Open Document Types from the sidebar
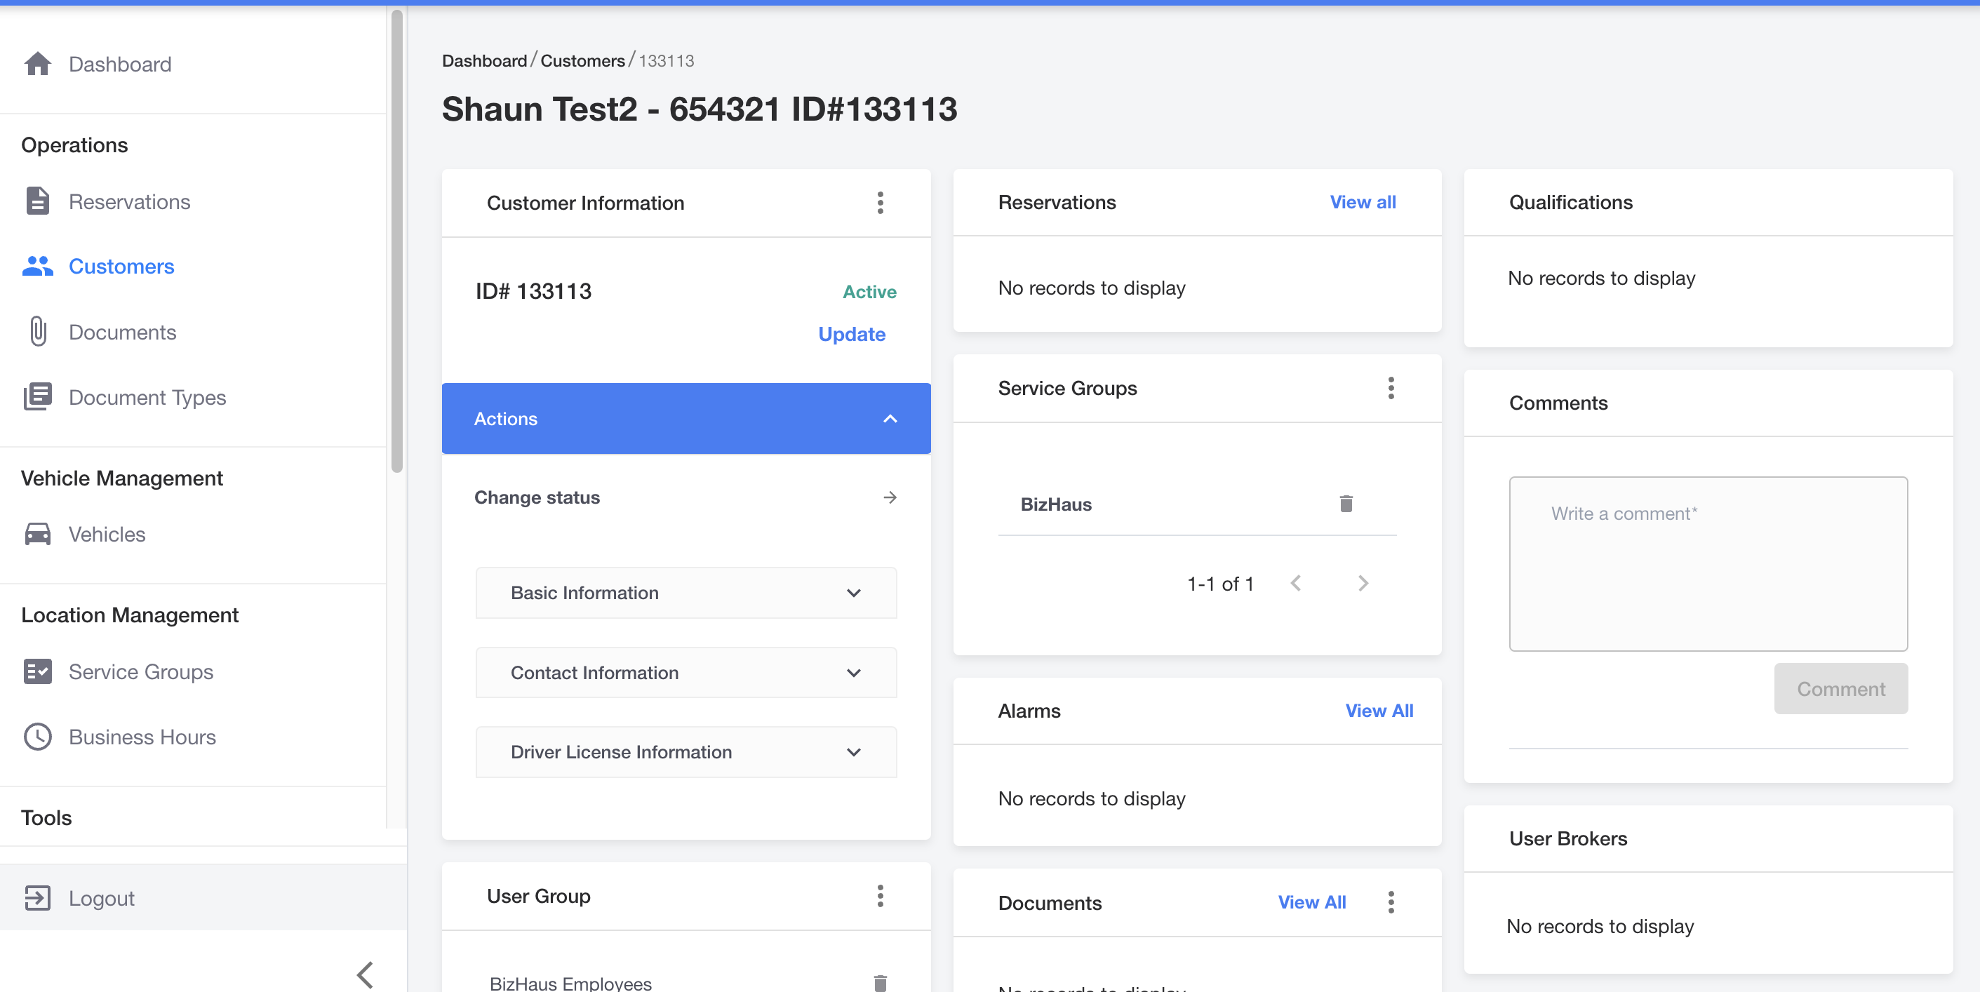The width and height of the screenshot is (1980, 992). [x=147, y=397]
